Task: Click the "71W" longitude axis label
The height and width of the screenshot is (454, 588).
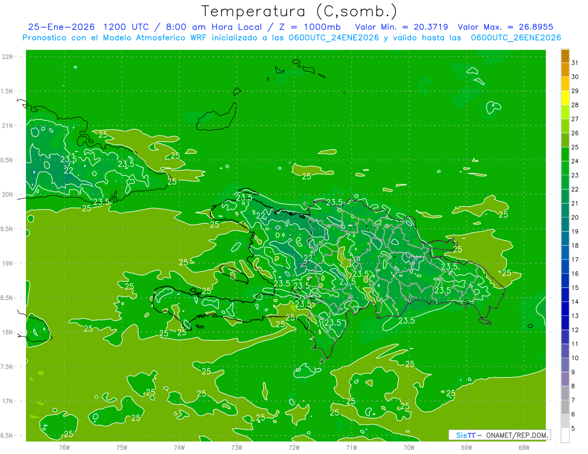Action: 351,447
